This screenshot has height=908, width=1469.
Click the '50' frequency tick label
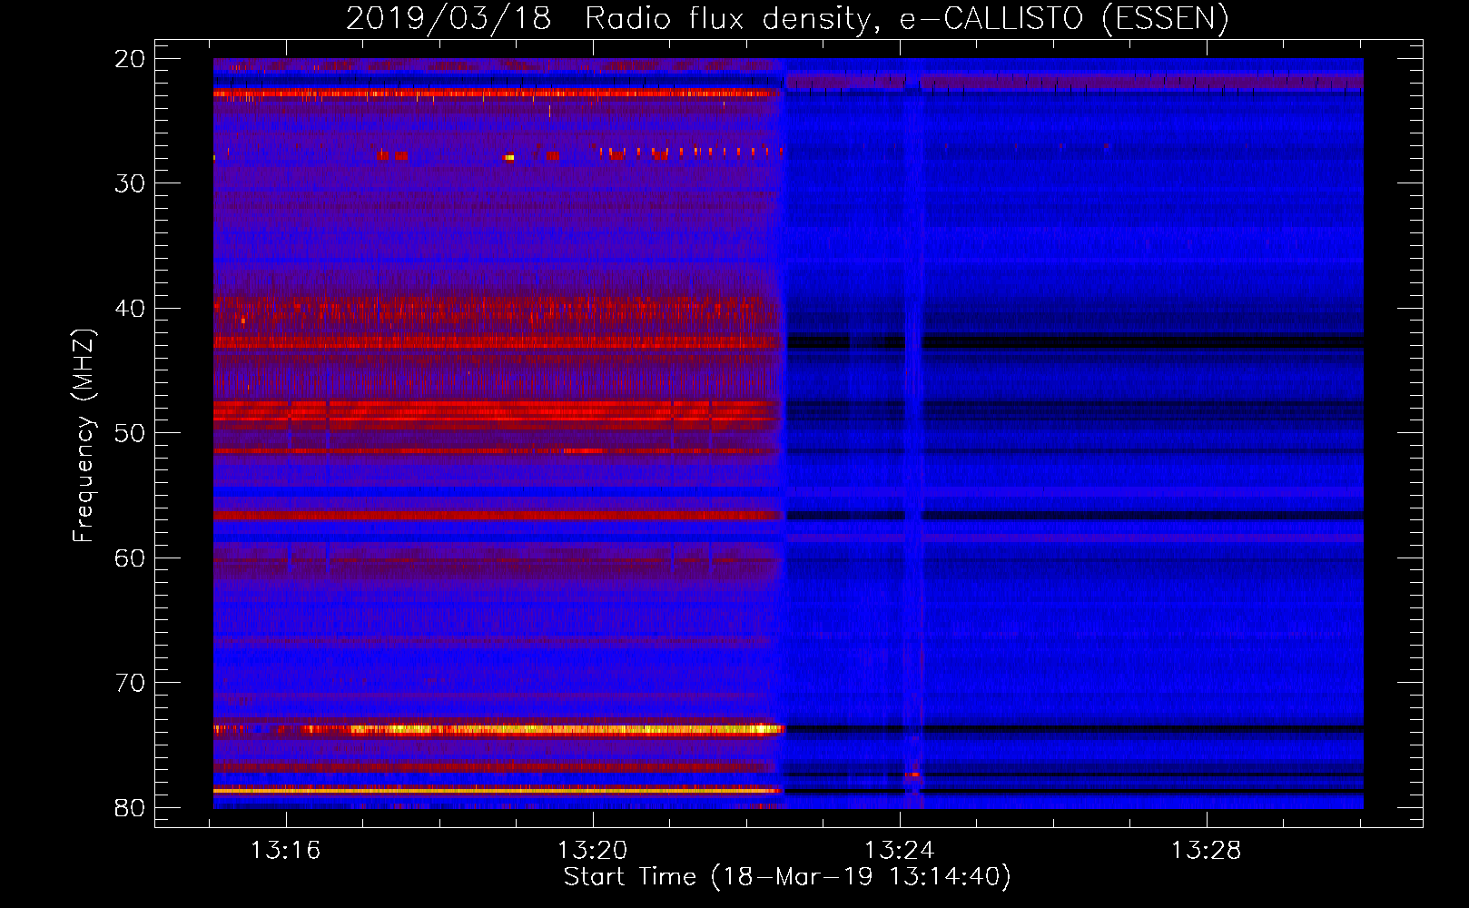click(130, 433)
